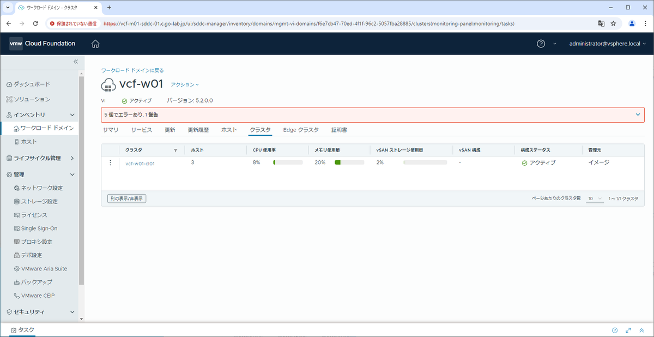
Task: Click the CPU usage progress bar
Action: tap(288, 163)
